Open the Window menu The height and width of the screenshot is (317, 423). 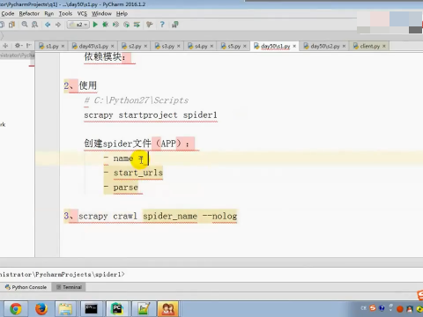[101, 13]
